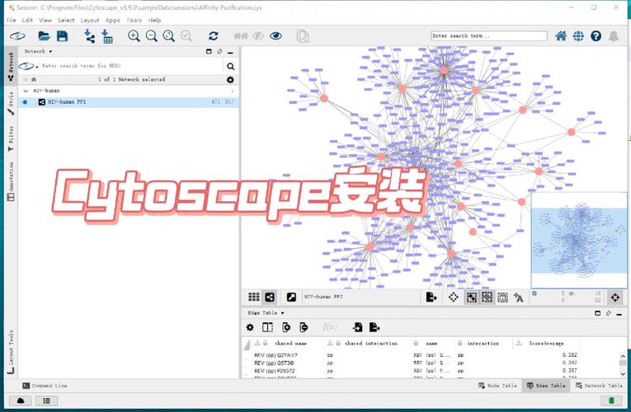631x412 pixels.
Task: Open the Cytoscape home starter panel
Action: point(561,36)
